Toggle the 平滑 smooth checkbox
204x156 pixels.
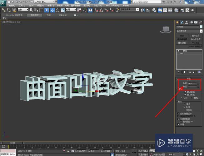coord(178,124)
